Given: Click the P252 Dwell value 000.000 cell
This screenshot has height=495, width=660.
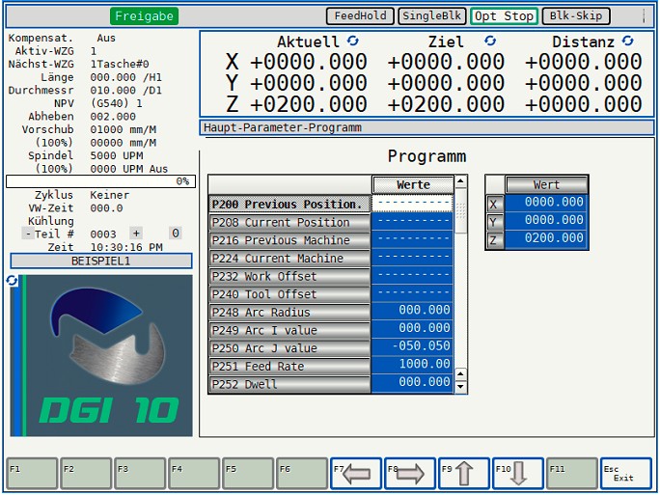Looking at the screenshot, I should pos(413,382).
